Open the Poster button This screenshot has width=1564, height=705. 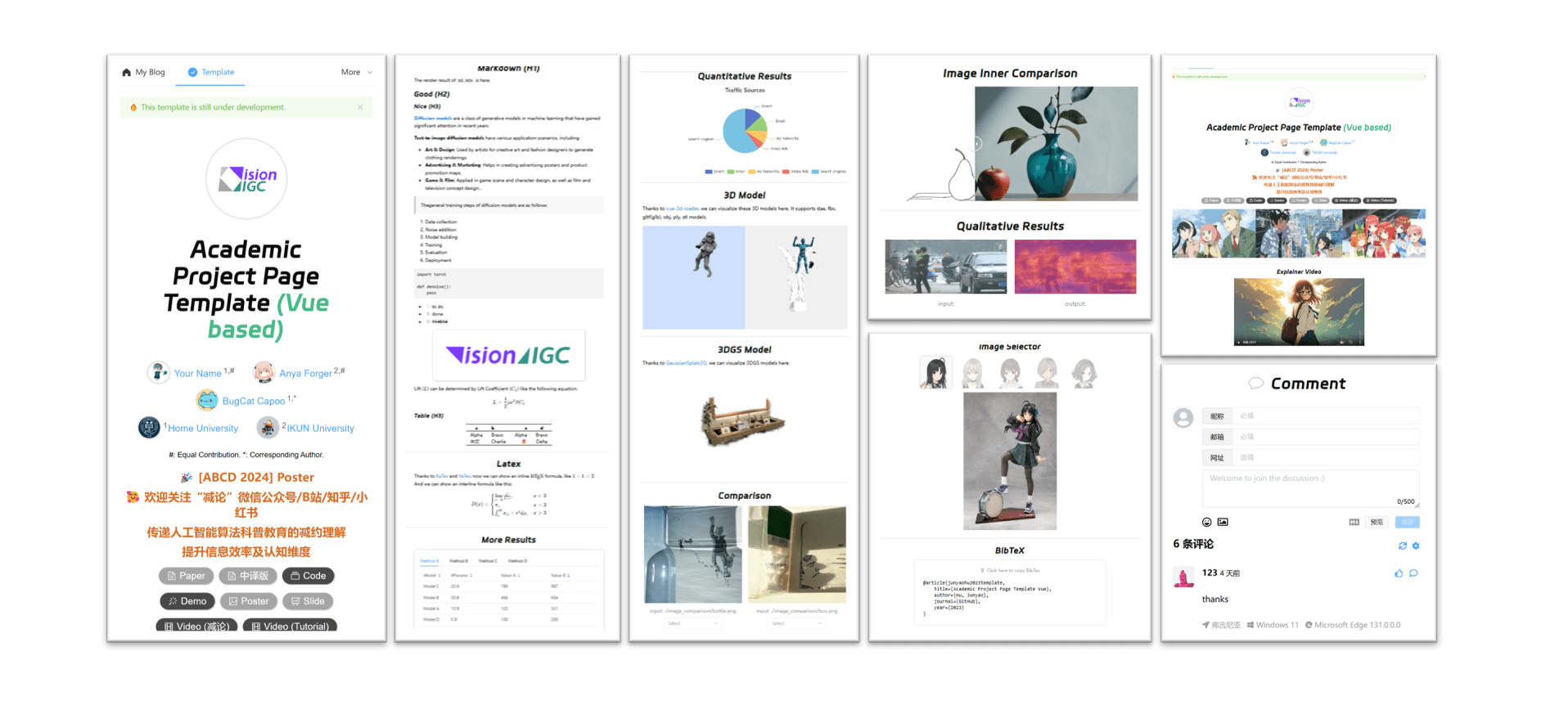coord(249,601)
